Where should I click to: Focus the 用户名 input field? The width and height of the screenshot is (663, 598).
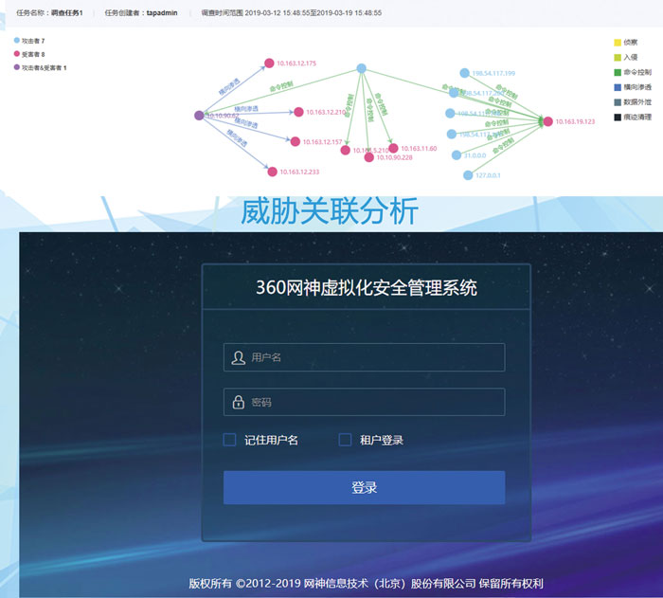pyautogui.click(x=364, y=357)
